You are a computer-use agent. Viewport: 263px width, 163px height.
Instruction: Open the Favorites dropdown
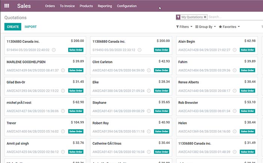pyautogui.click(x=229, y=27)
